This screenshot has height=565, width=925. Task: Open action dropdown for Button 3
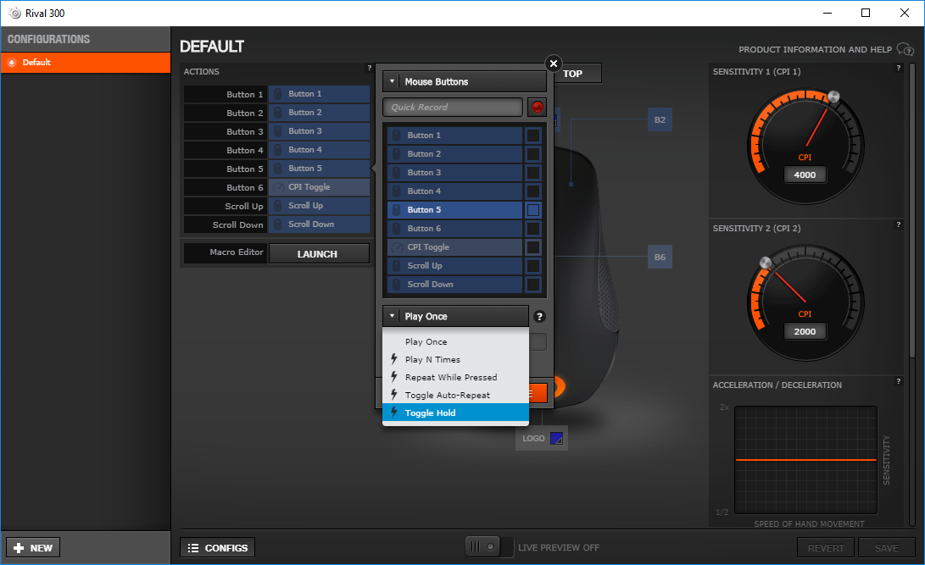(x=319, y=130)
